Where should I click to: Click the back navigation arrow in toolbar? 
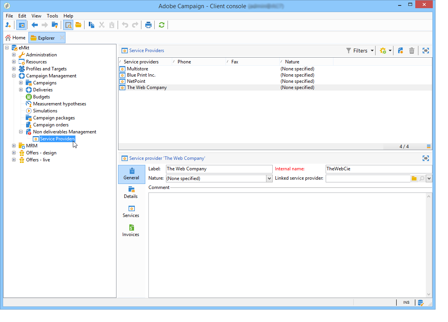[35, 25]
